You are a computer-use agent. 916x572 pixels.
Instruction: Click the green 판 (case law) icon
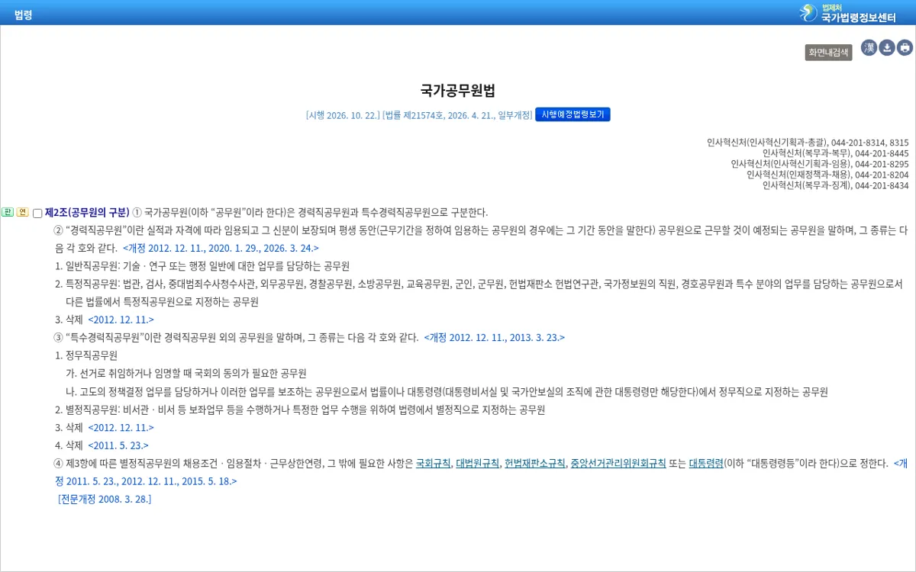point(8,212)
